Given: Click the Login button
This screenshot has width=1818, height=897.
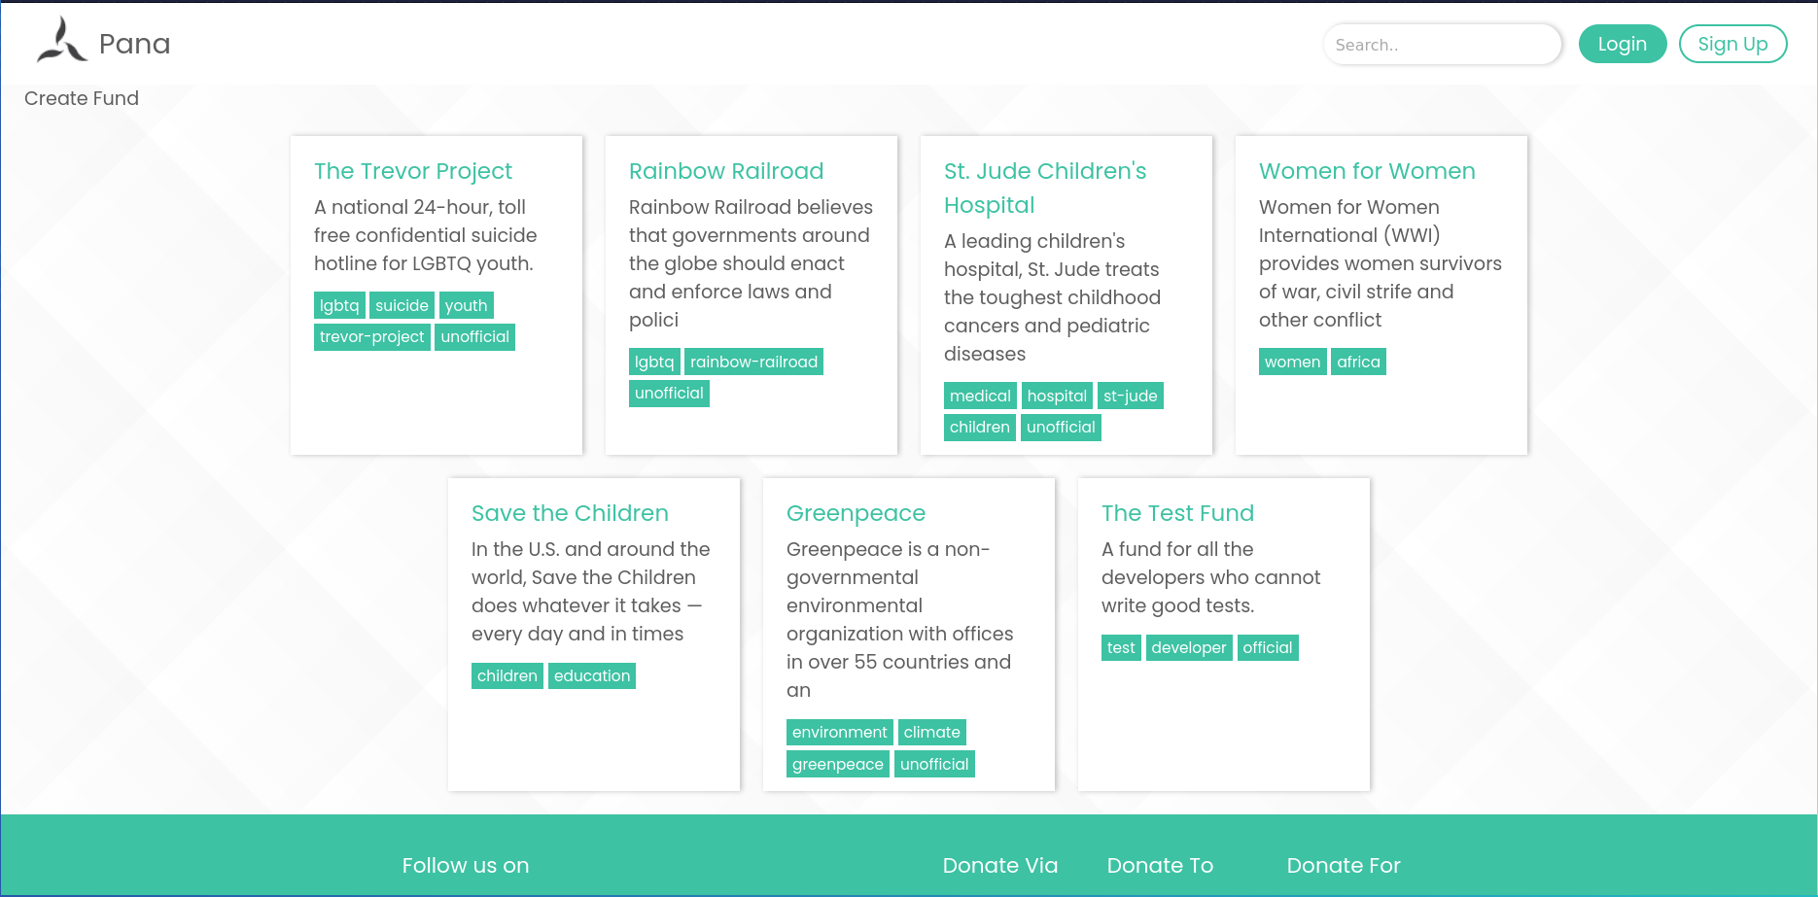Looking at the screenshot, I should (x=1623, y=44).
